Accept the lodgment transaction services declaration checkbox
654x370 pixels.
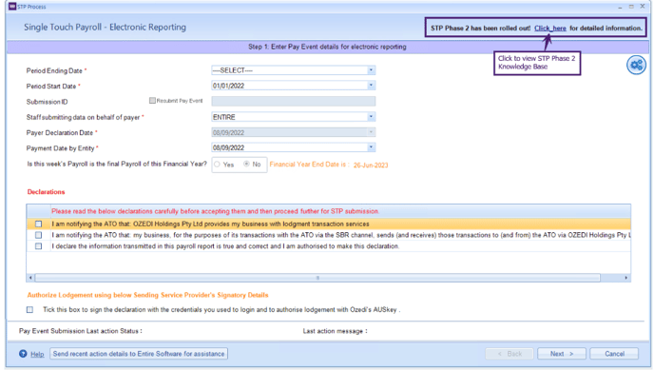click(38, 224)
